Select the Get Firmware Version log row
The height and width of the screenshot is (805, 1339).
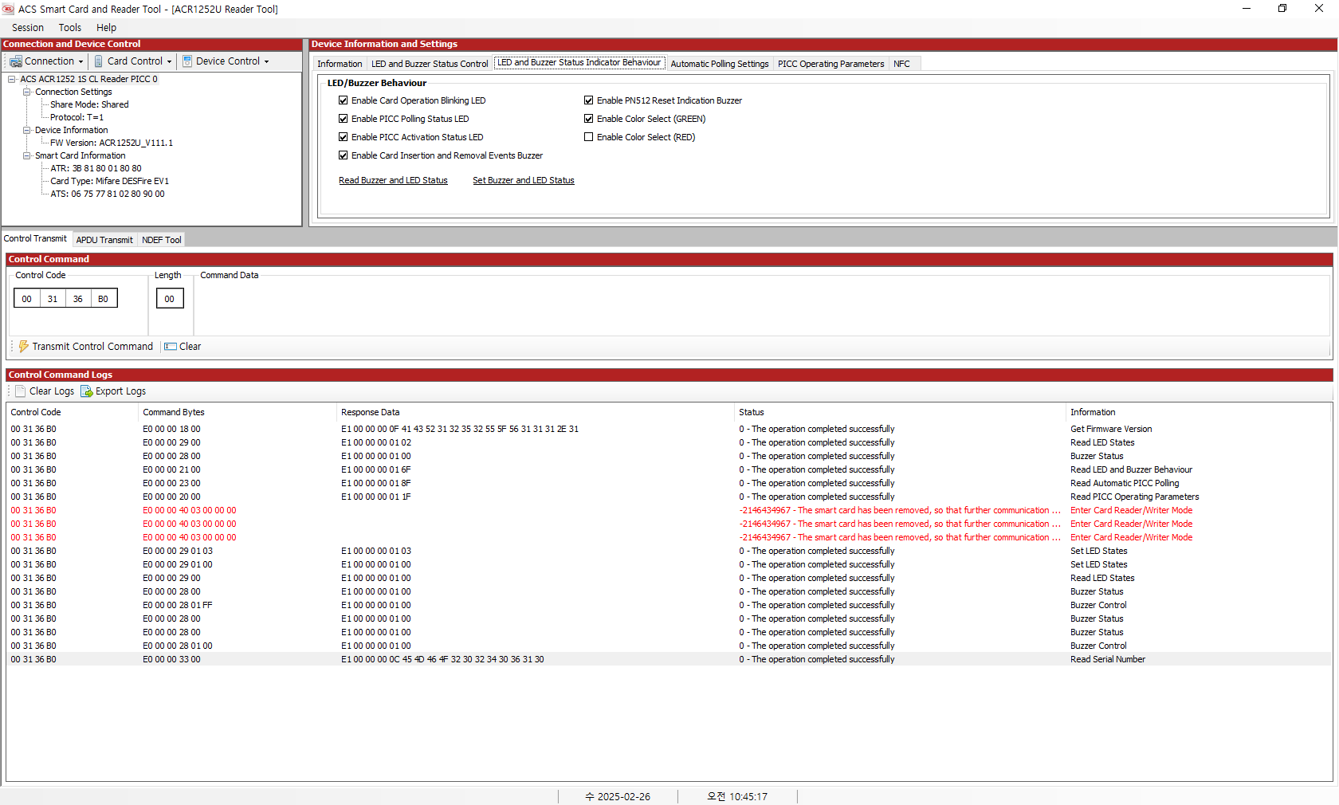point(669,429)
